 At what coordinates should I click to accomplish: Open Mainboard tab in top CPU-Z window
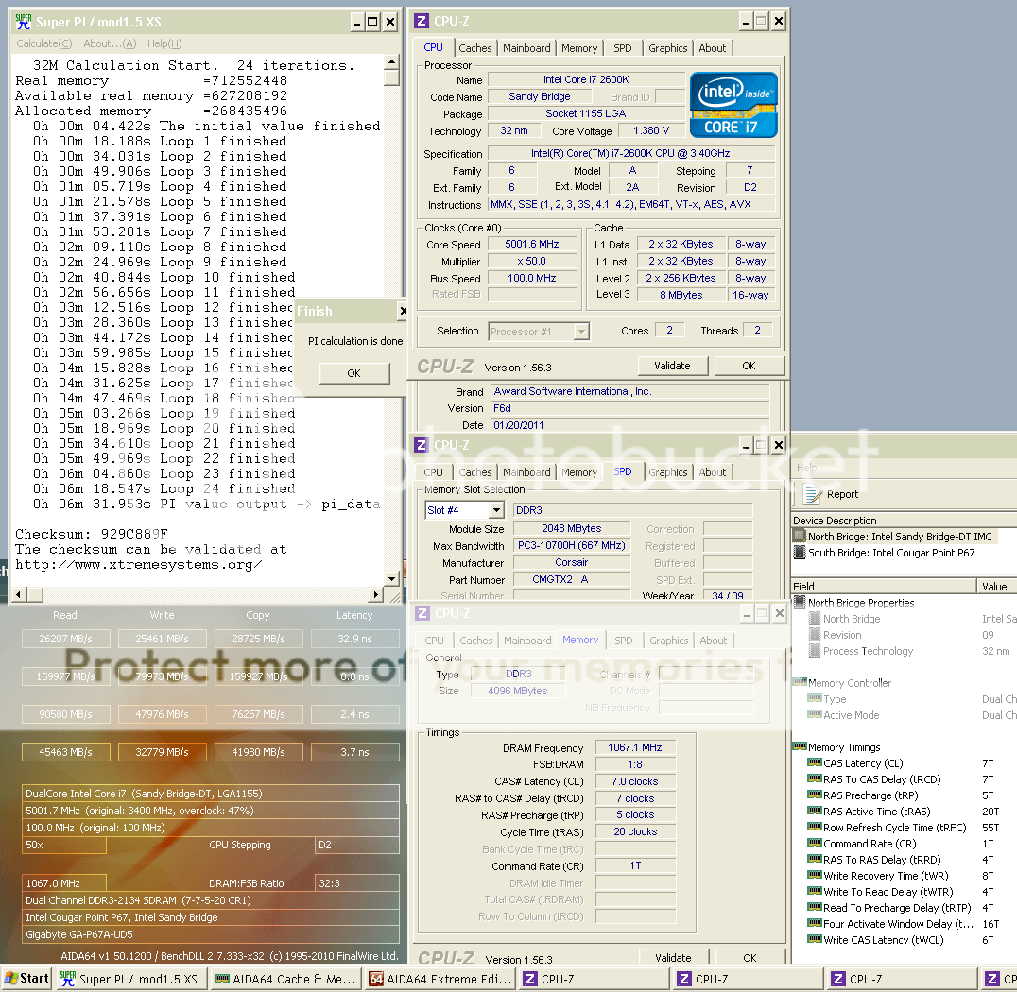[526, 48]
